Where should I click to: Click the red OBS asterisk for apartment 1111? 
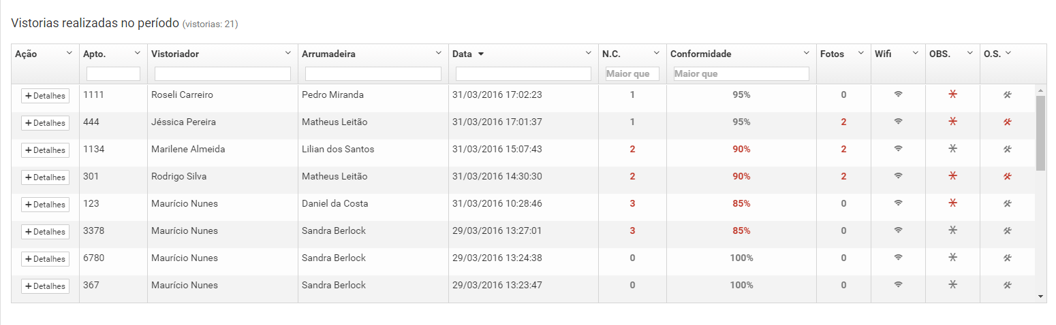pos(952,95)
